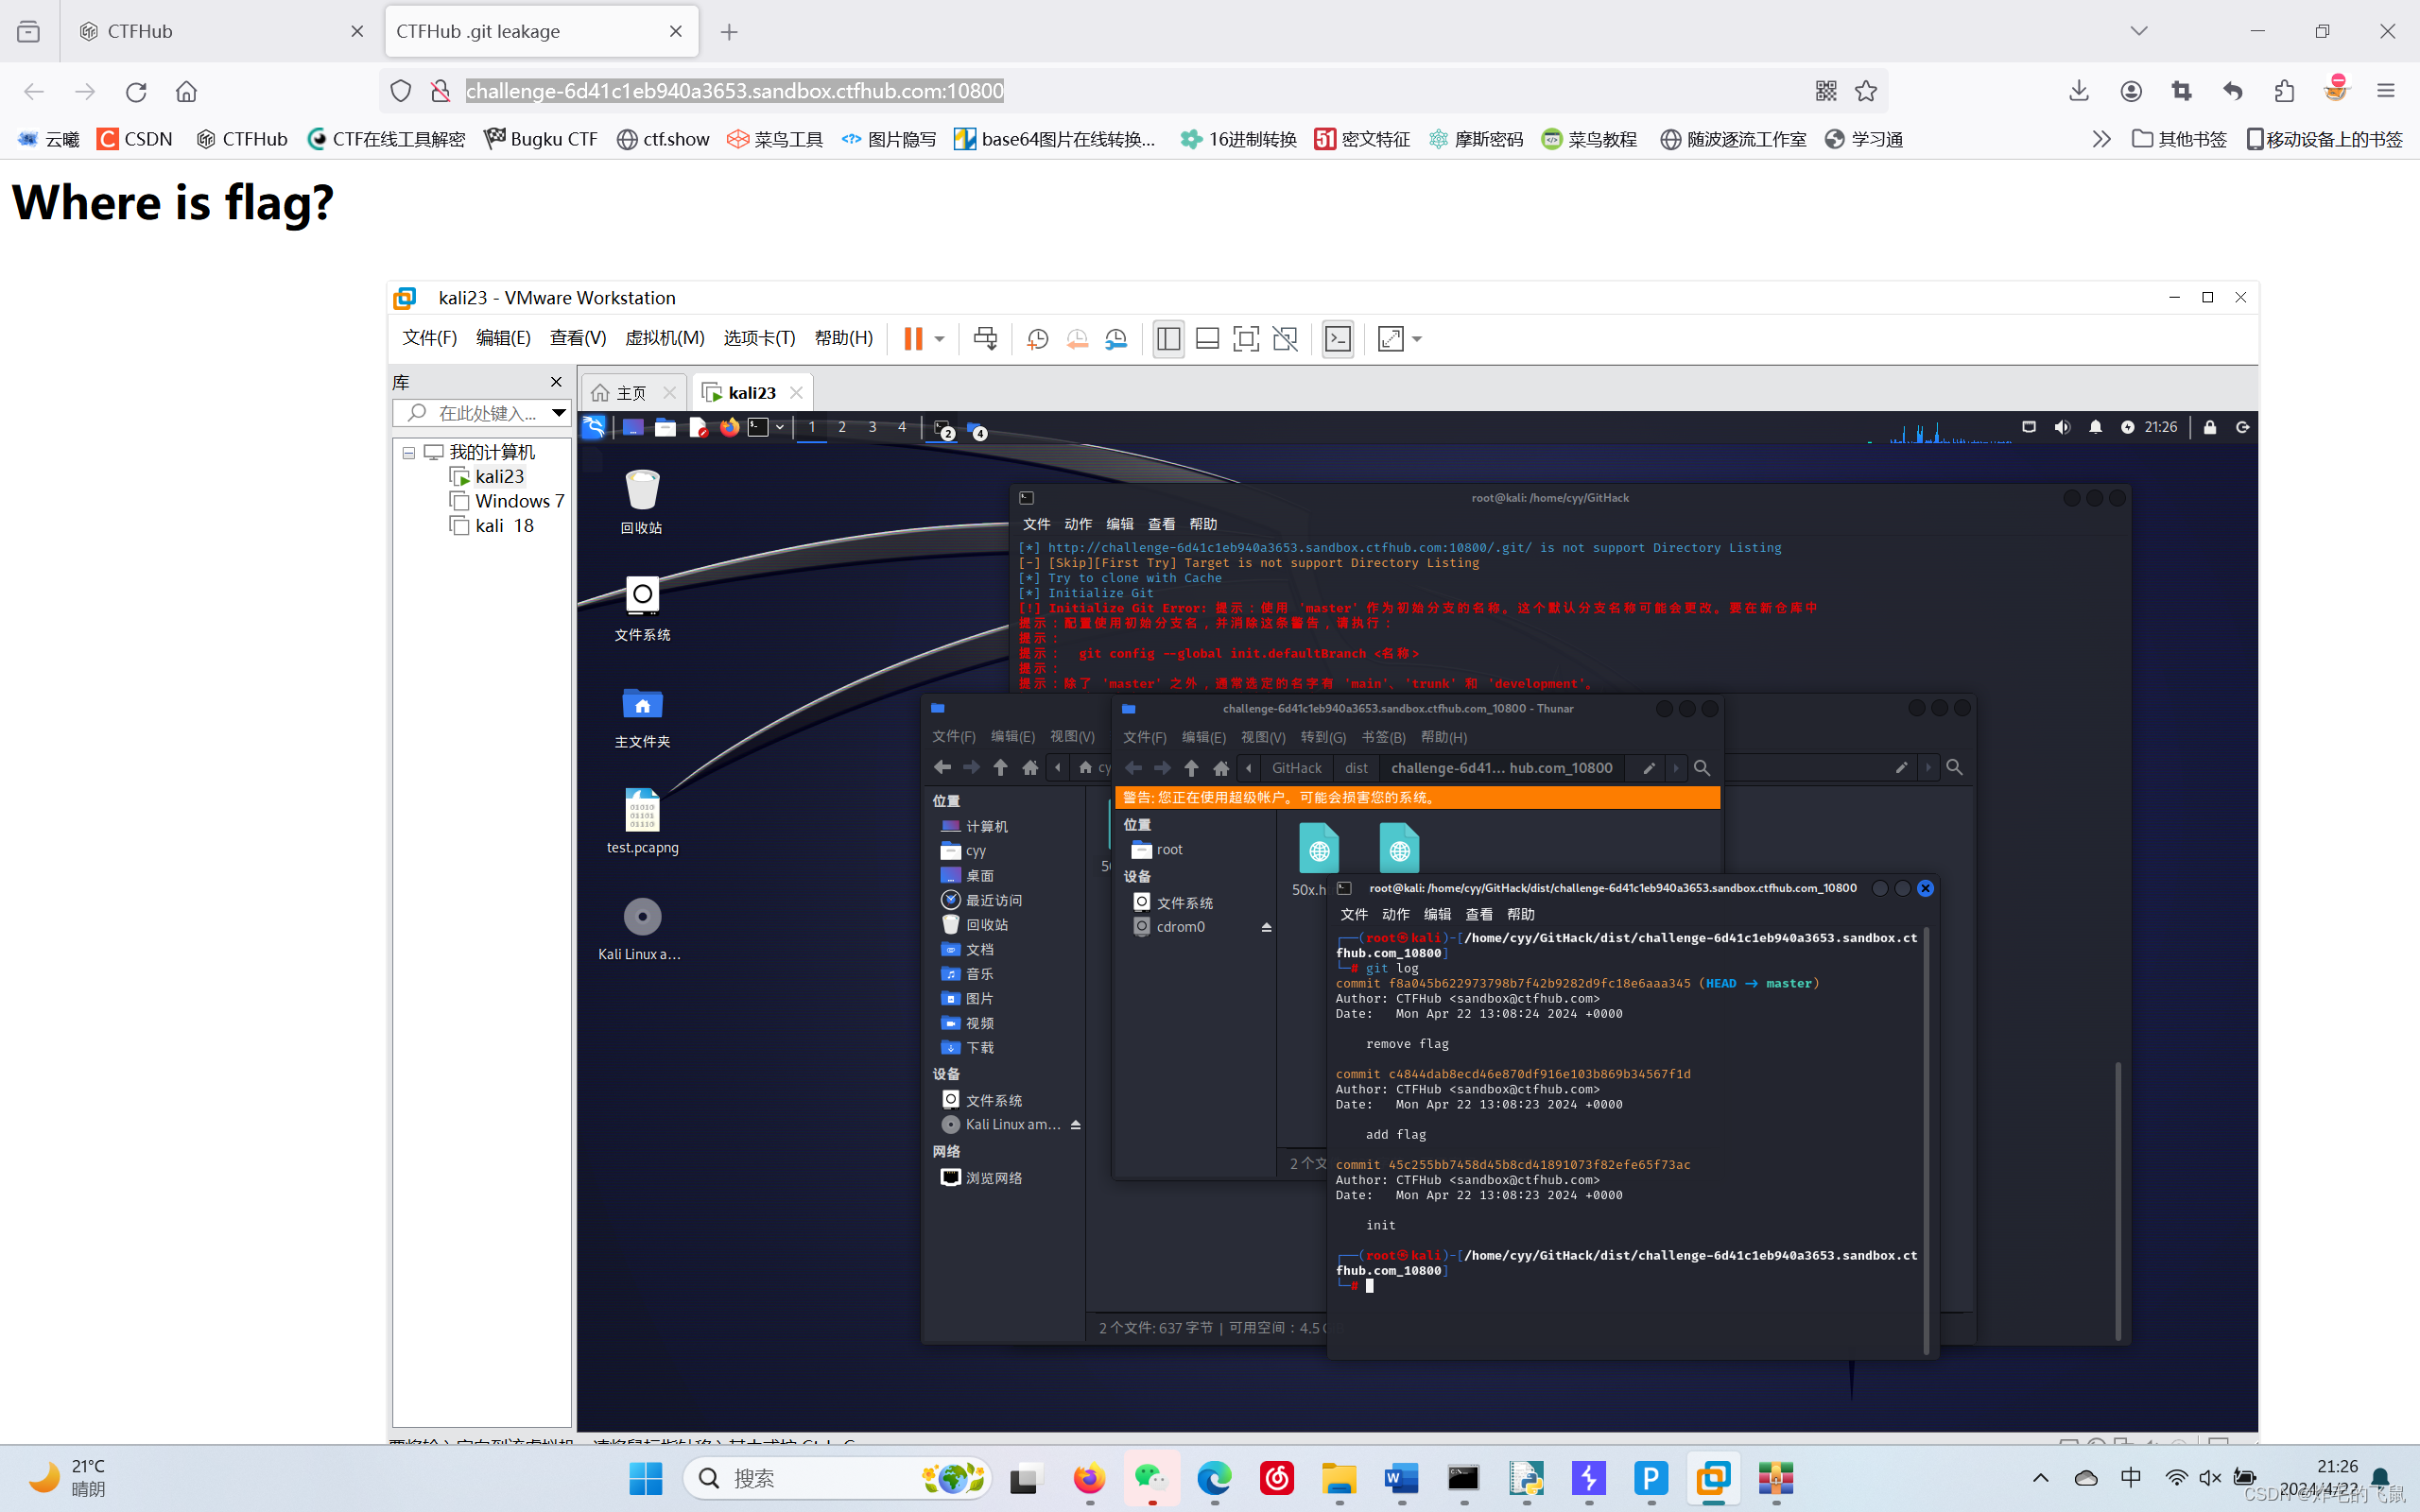Click the Kali dragon applications menu

pos(594,427)
